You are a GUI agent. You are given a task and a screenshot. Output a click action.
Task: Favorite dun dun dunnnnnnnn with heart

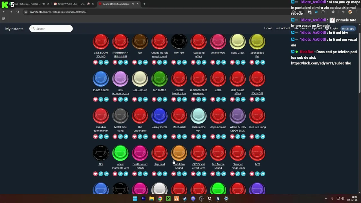pos(95,136)
